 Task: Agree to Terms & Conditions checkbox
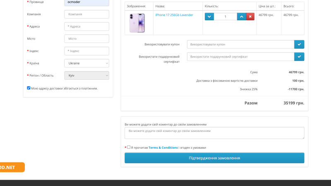click(x=129, y=147)
